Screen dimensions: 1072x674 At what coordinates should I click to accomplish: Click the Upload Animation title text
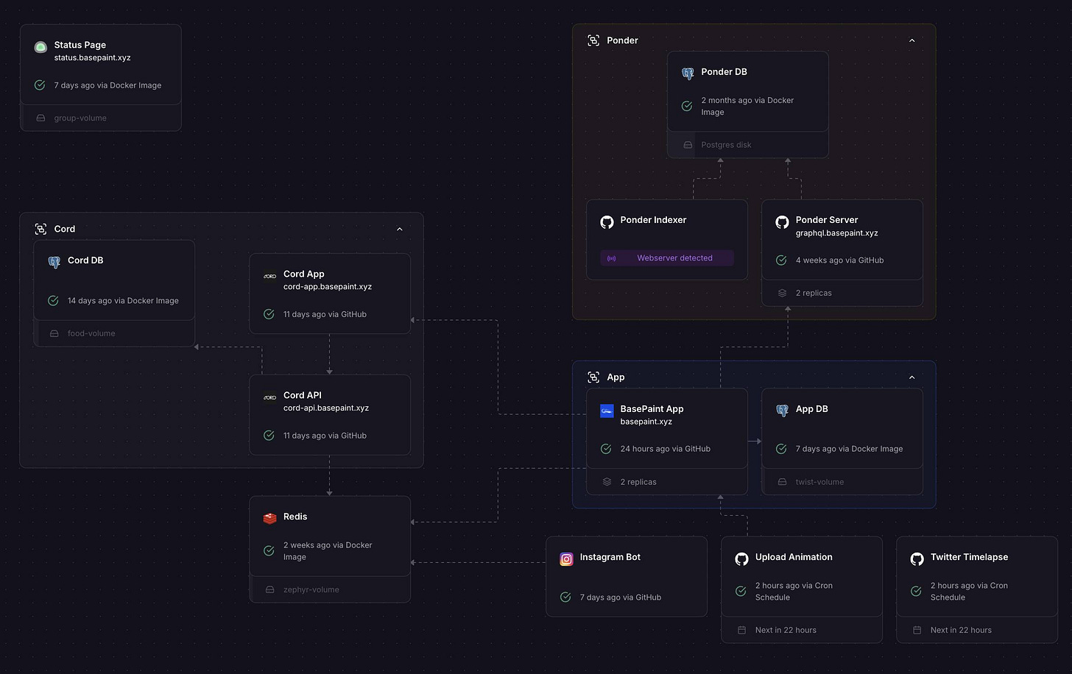pos(794,557)
